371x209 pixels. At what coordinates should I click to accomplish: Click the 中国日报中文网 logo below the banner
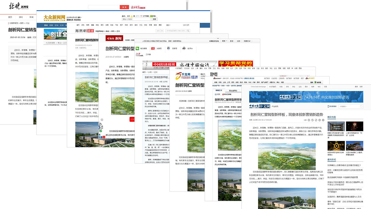point(259,106)
